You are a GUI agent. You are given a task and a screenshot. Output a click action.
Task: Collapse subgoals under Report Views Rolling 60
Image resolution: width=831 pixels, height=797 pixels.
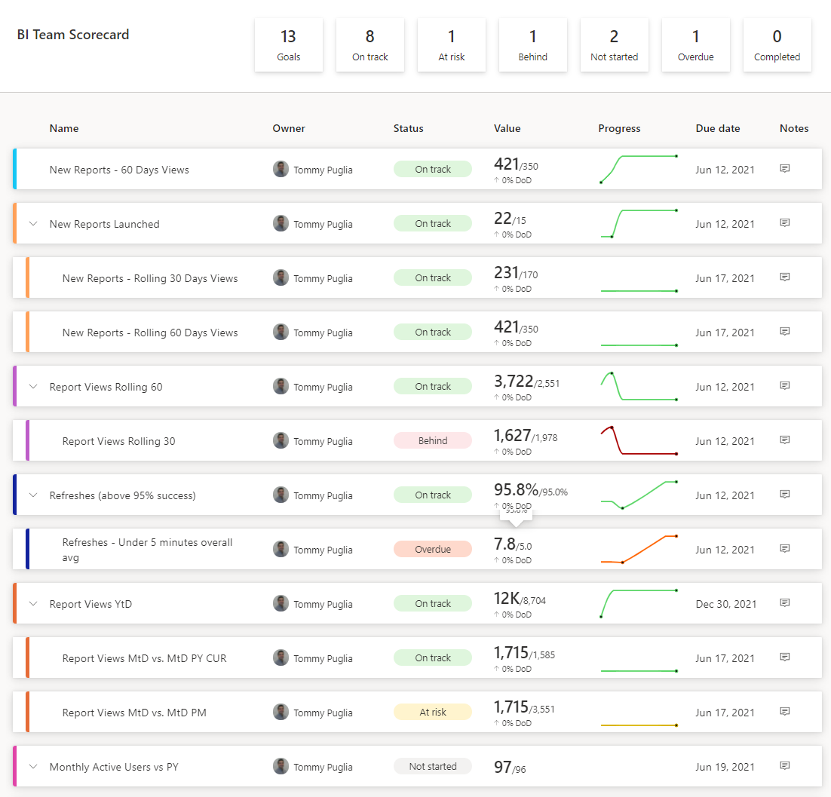33,387
